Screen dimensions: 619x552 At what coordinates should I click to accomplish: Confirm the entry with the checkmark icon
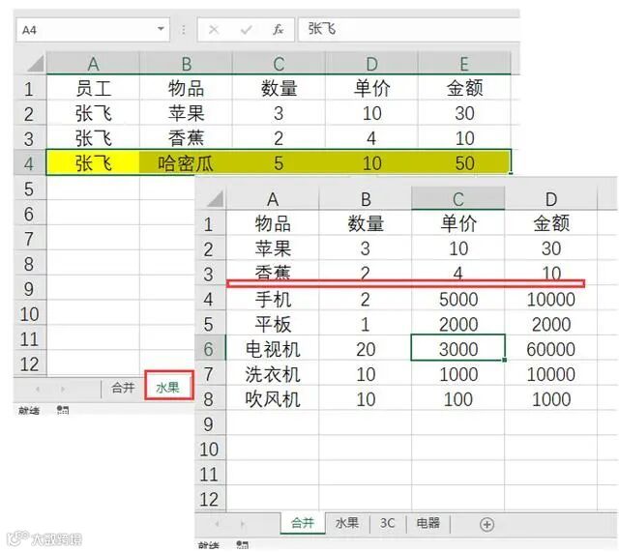point(247,30)
